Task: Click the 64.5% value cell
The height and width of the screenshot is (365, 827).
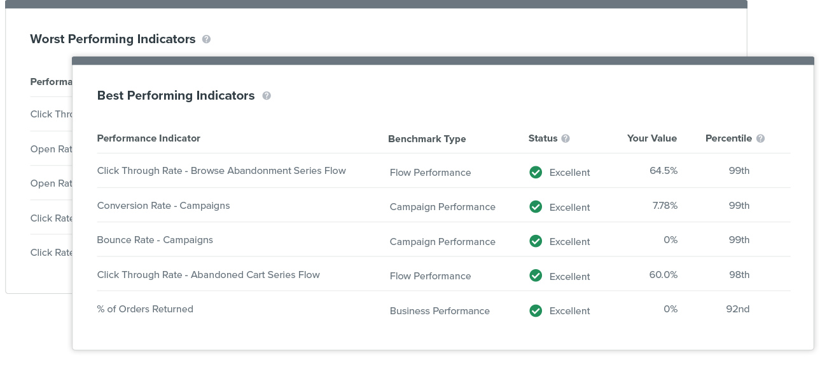Action: (x=664, y=171)
